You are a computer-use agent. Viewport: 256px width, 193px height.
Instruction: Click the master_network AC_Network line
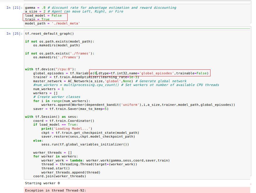[110, 81]
